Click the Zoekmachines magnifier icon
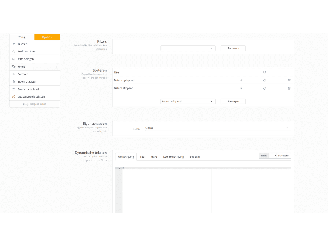Image resolution: width=328 pixels, height=246 pixels. 14,51
